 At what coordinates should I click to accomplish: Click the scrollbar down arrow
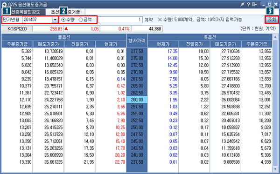275,169
